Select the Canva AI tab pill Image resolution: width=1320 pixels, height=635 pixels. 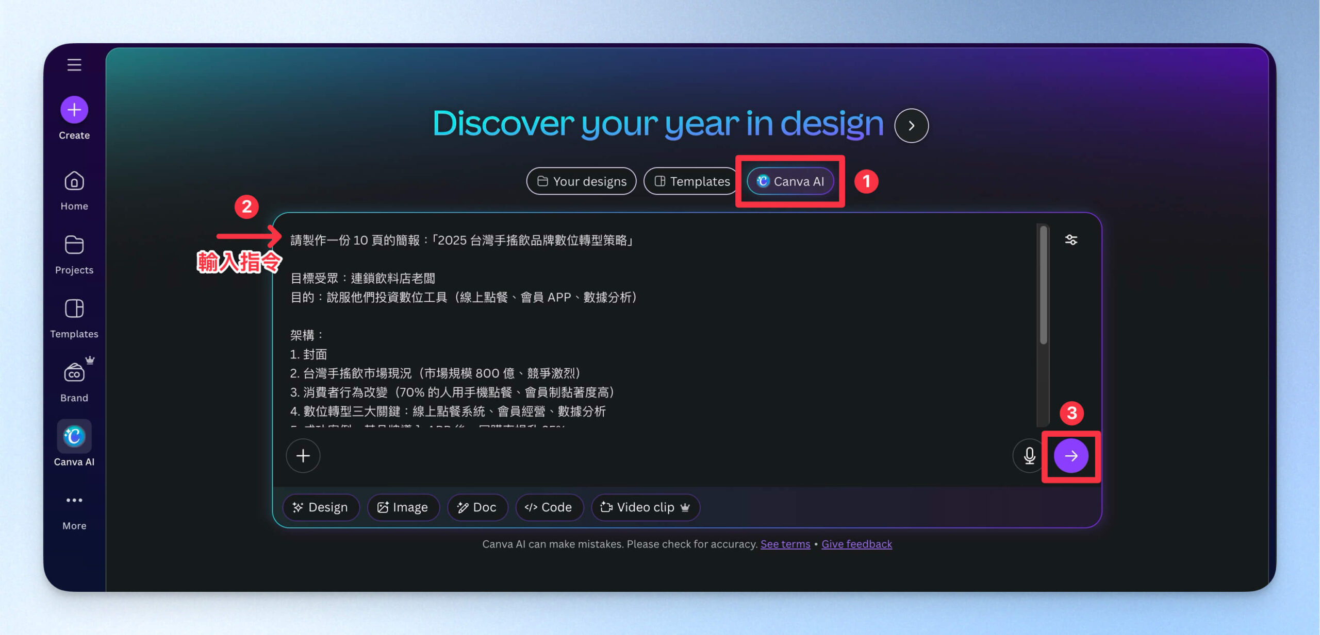click(x=790, y=181)
